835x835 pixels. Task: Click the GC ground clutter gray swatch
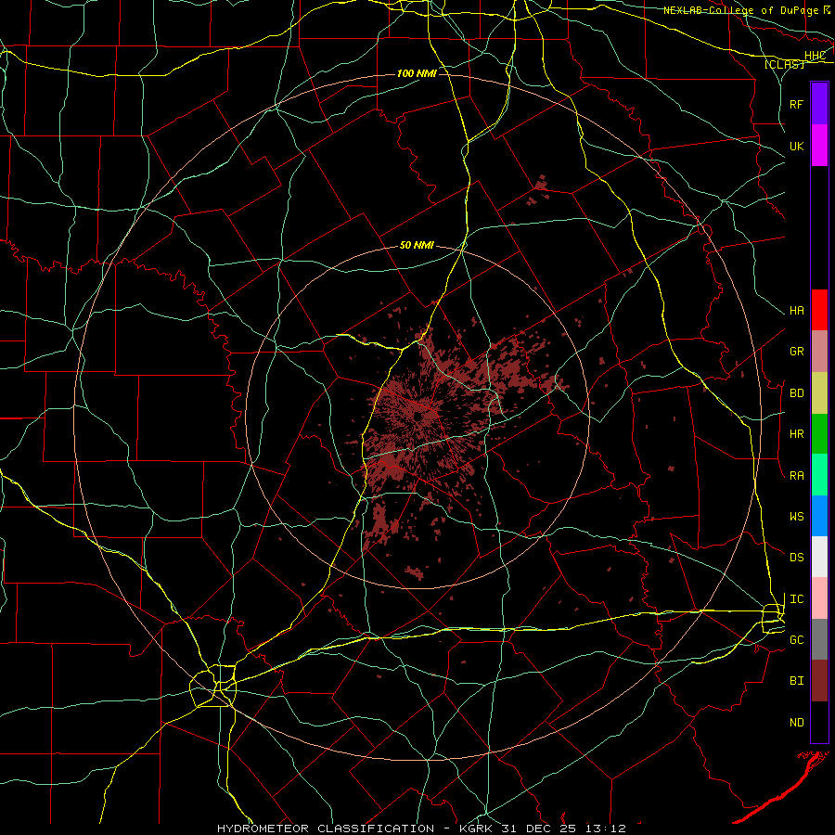(x=819, y=639)
